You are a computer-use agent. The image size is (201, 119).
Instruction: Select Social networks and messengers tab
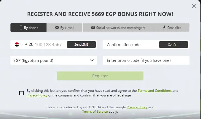pyautogui.click(x=118, y=28)
